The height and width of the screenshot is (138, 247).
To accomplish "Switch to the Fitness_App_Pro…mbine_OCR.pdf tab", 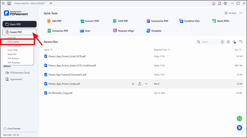I will [x=30, y=3].
